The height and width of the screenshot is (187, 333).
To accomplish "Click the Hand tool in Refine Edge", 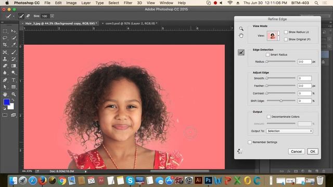I will (241, 36).
